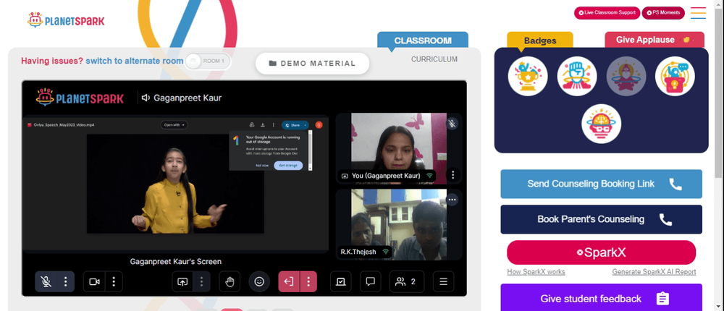This screenshot has width=724, height=311.
Task: Select the trophy badge icon
Action: click(528, 77)
